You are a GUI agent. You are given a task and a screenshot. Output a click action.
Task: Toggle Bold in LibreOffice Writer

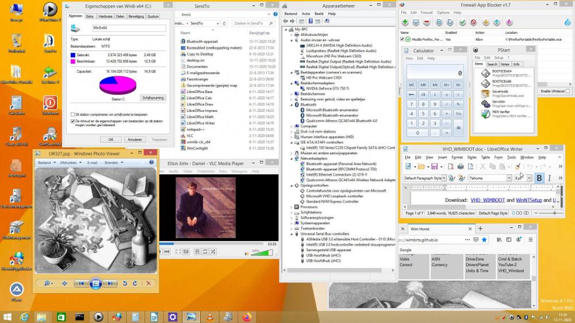[x=539, y=178]
